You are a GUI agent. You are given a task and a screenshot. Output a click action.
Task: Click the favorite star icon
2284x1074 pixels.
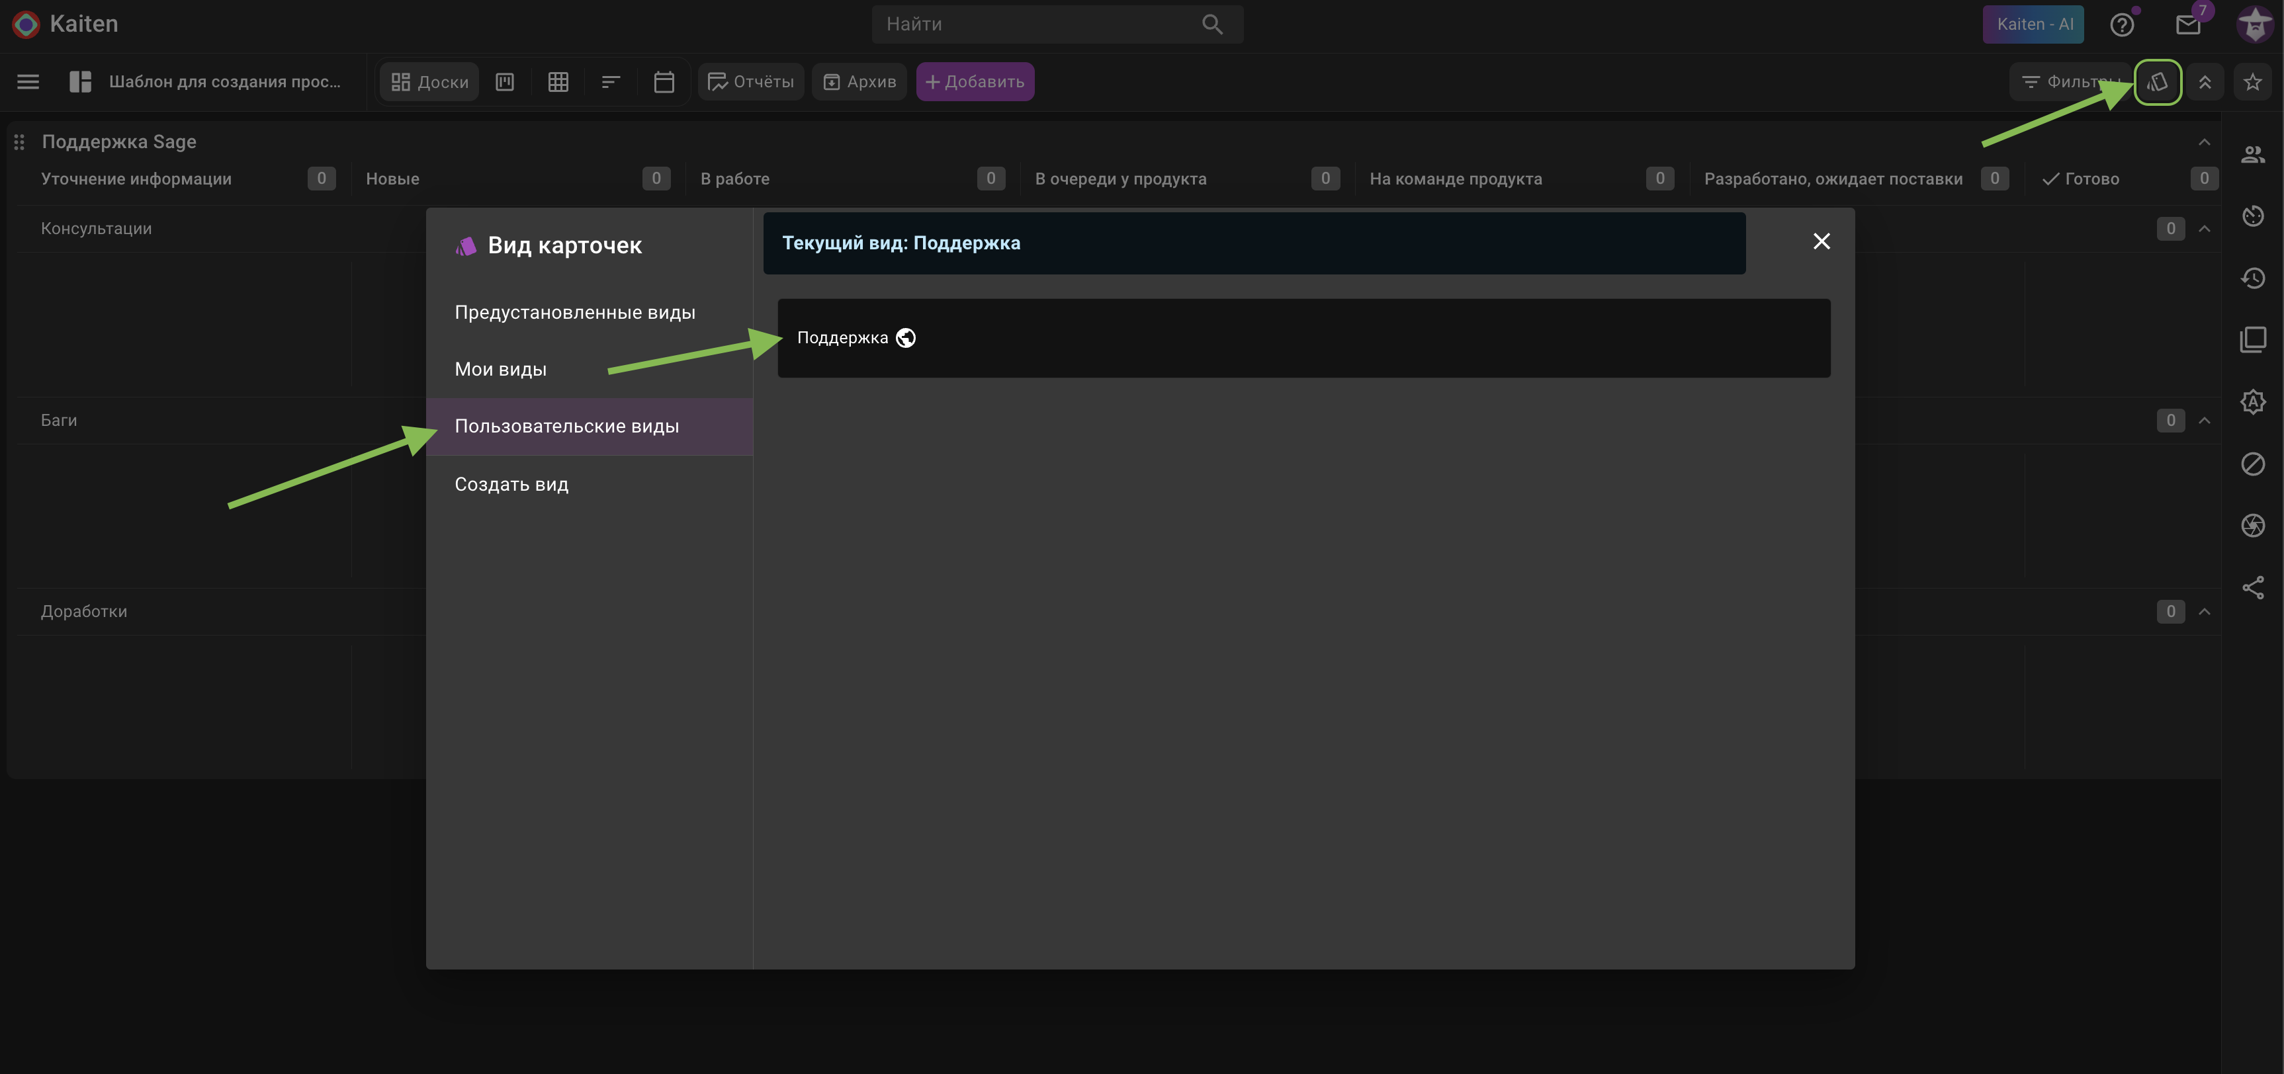pyautogui.click(x=2252, y=81)
